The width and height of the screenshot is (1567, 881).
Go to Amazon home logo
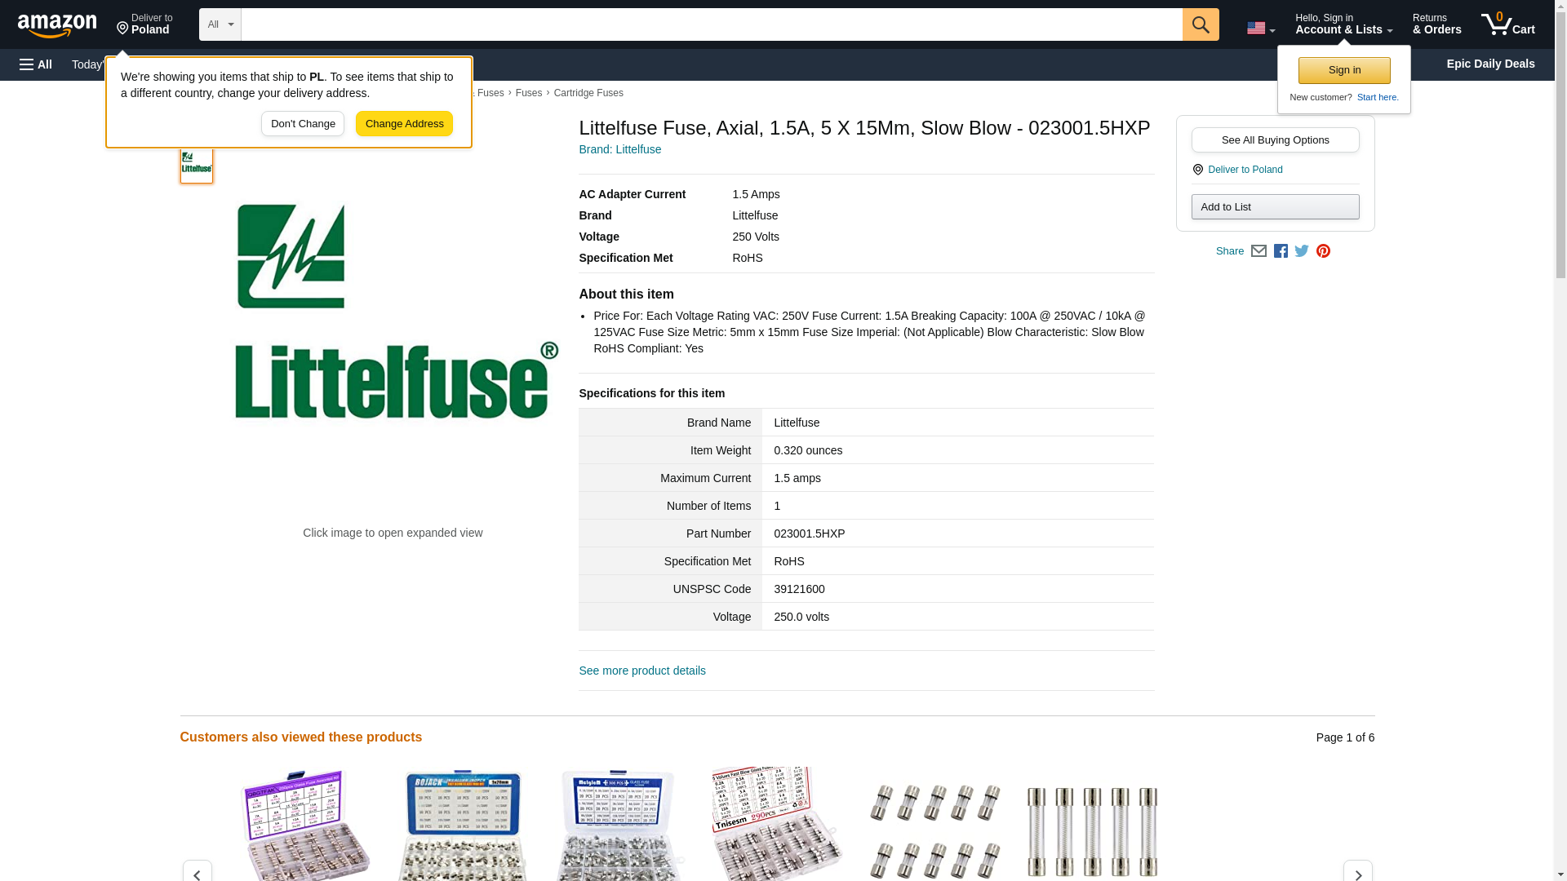pyautogui.click(x=57, y=25)
